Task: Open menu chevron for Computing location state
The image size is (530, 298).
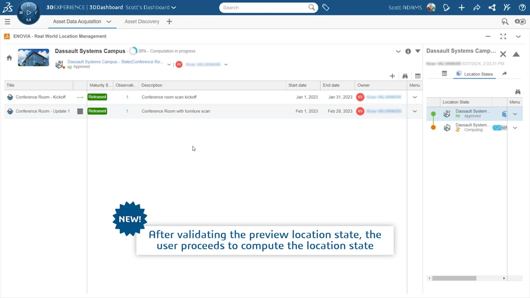Action: (515, 127)
